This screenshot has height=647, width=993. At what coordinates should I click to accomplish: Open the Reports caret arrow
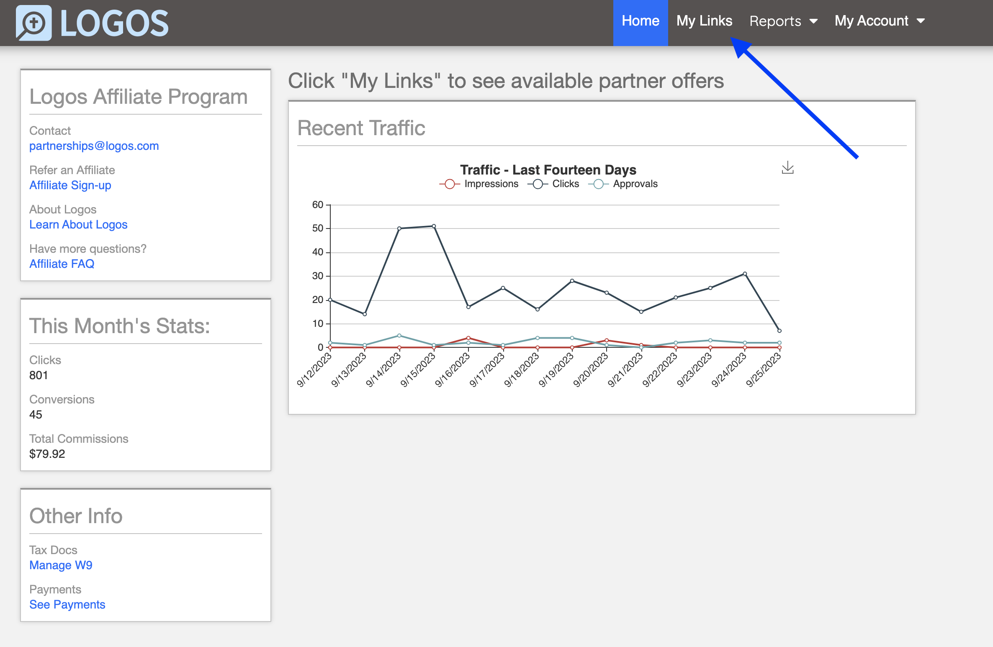click(813, 21)
